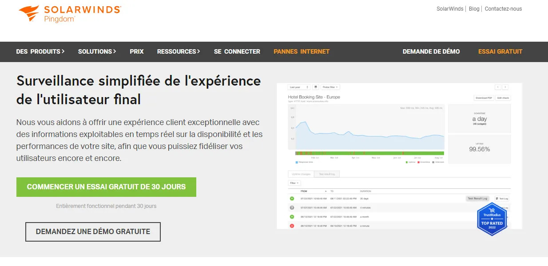Click the FROM column header
The width and height of the screenshot is (548, 266).
[304, 191]
